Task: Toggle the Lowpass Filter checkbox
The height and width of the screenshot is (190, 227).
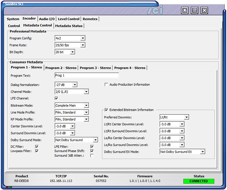Action: (x=37, y=151)
